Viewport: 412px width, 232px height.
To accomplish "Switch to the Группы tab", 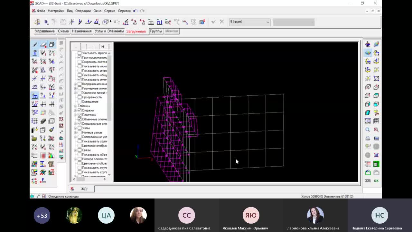I will [x=156, y=31].
